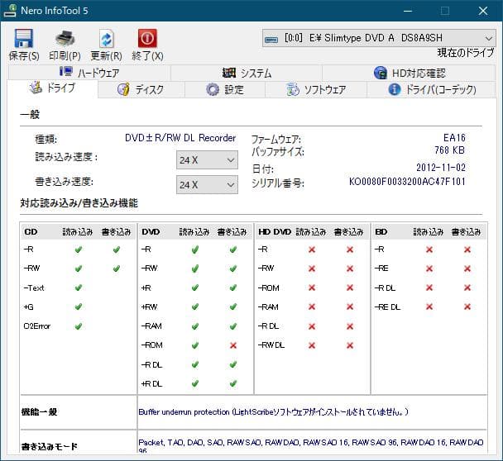Click the green check for CD C2Error read
503x461 pixels.
[x=79, y=326]
